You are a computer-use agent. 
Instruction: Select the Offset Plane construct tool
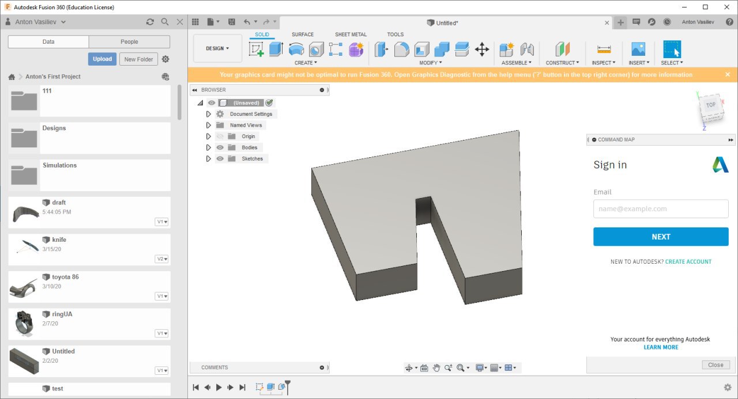pyautogui.click(x=562, y=49)
